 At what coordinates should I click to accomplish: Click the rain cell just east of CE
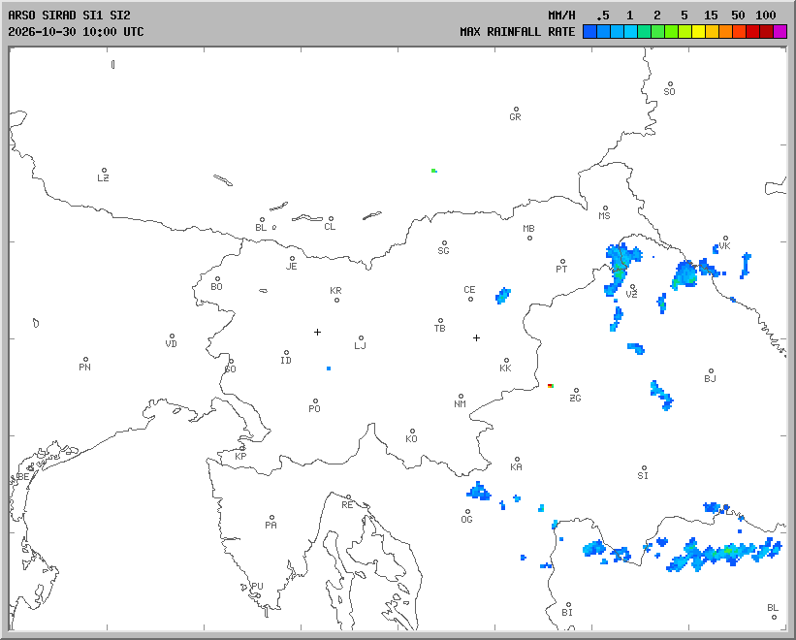pos(503,296)
